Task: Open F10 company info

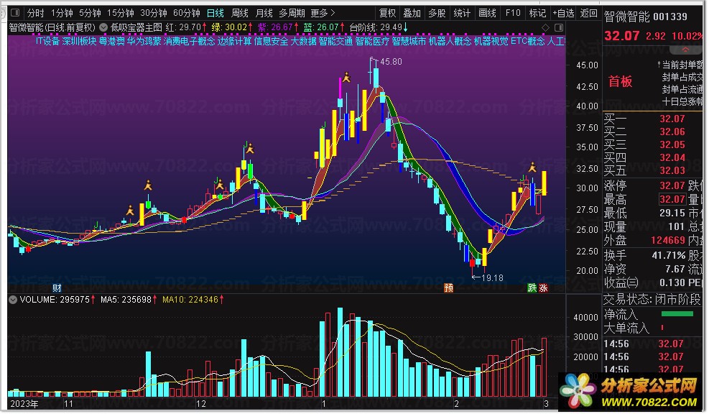Action: pos(513,13)
